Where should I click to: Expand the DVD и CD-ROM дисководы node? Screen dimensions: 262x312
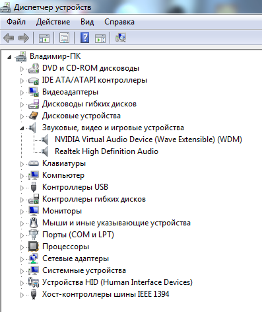click(22, 69)
